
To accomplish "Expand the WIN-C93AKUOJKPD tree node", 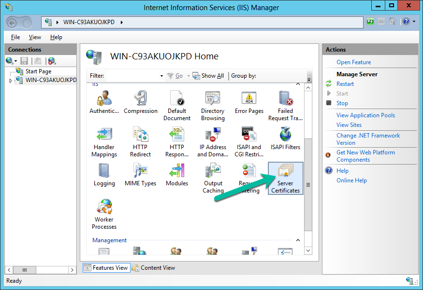I will coord(10,80).
